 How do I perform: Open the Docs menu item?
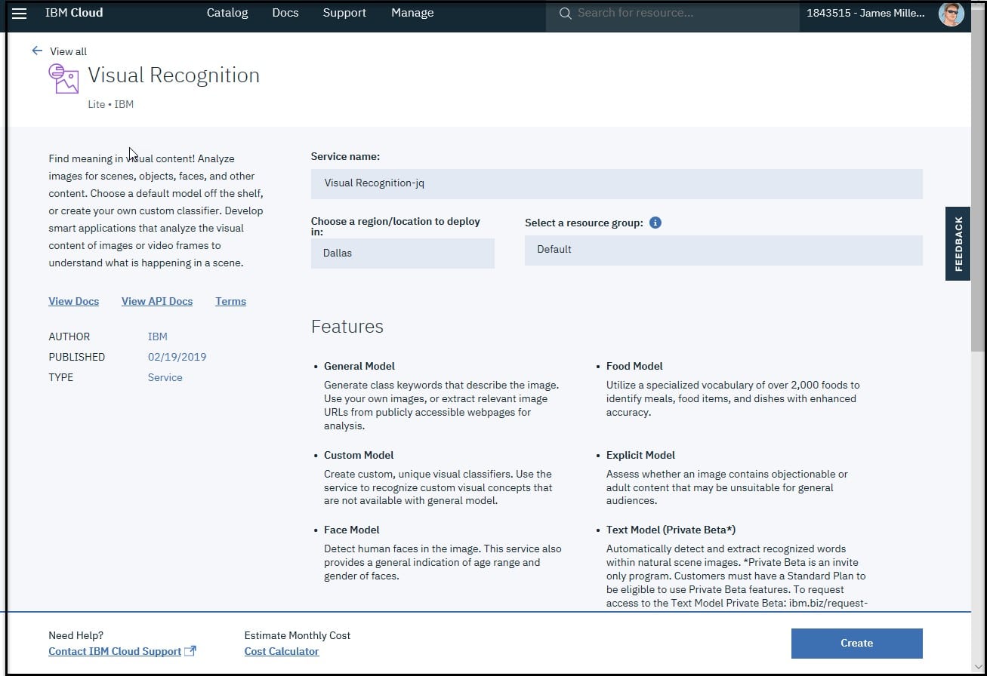(x=285, y=13)
